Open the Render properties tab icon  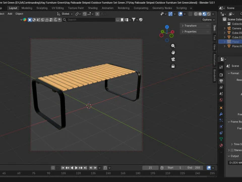pos(221,75)
